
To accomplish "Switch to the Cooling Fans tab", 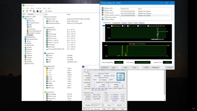I will coord(116,23).
